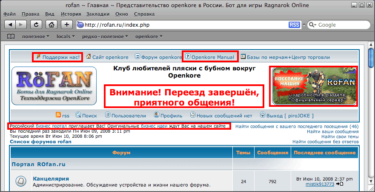Click the Базы по мерчам table icon

click(243, 56)
